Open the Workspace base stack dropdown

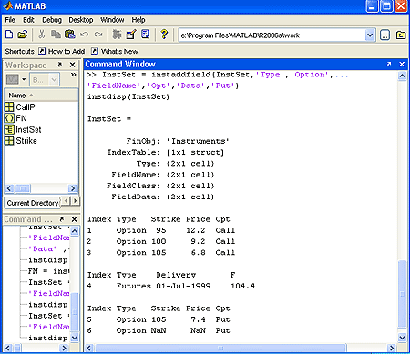tap(45, 79)
